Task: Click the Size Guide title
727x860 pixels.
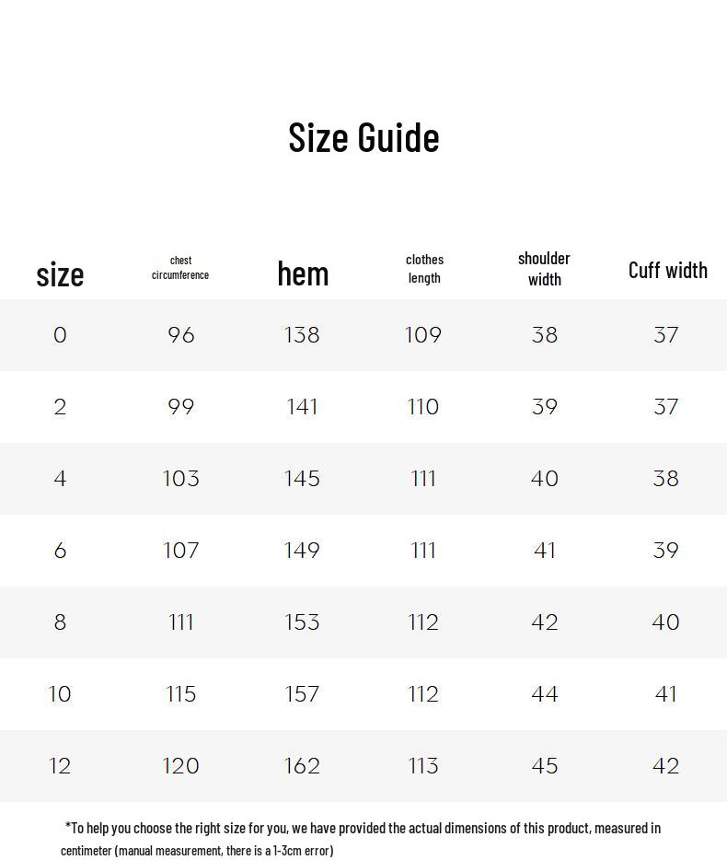Action: click(363, 137)
